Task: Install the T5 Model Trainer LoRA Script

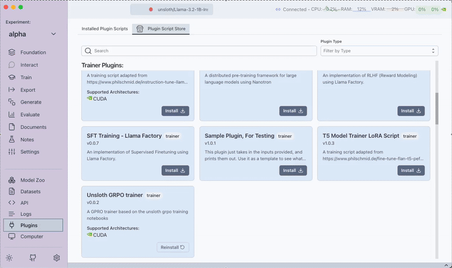Action: (x=411, y=170)
